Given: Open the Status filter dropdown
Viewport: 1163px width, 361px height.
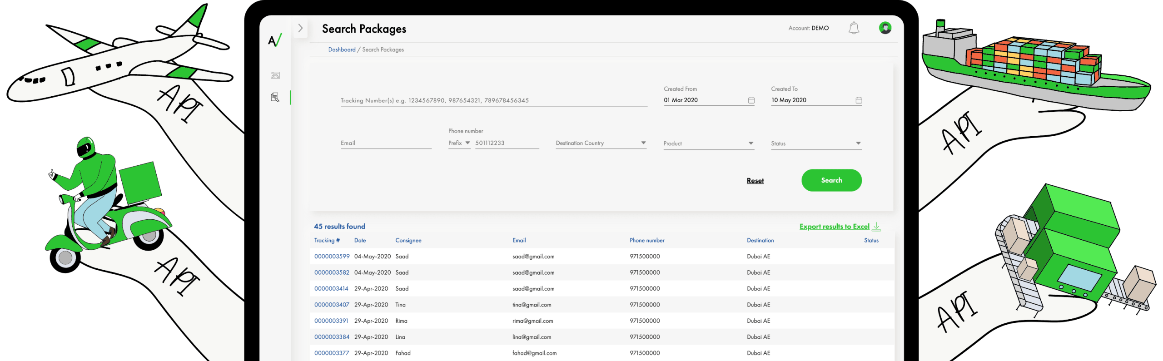Looking at the screenshot, I should (815, 143).
